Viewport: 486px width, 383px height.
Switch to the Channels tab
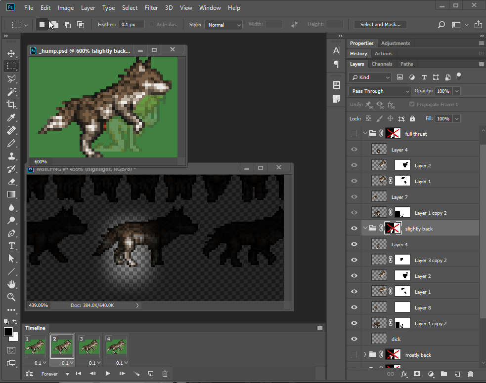382,64
